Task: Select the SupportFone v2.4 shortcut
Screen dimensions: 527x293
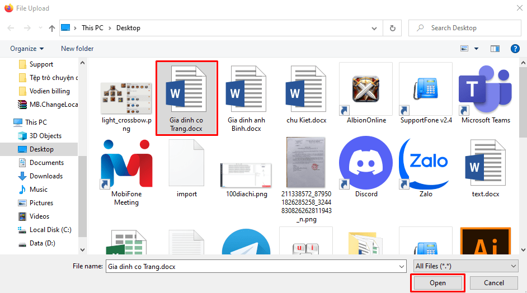Action: [x=426, y=89]
